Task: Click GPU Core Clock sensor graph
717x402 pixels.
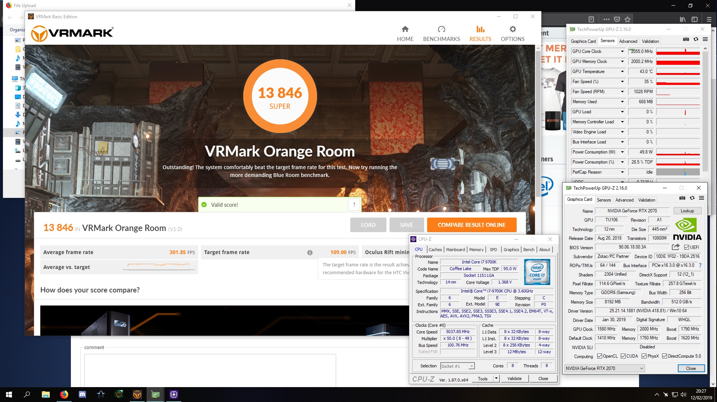Action: [678, 51]
